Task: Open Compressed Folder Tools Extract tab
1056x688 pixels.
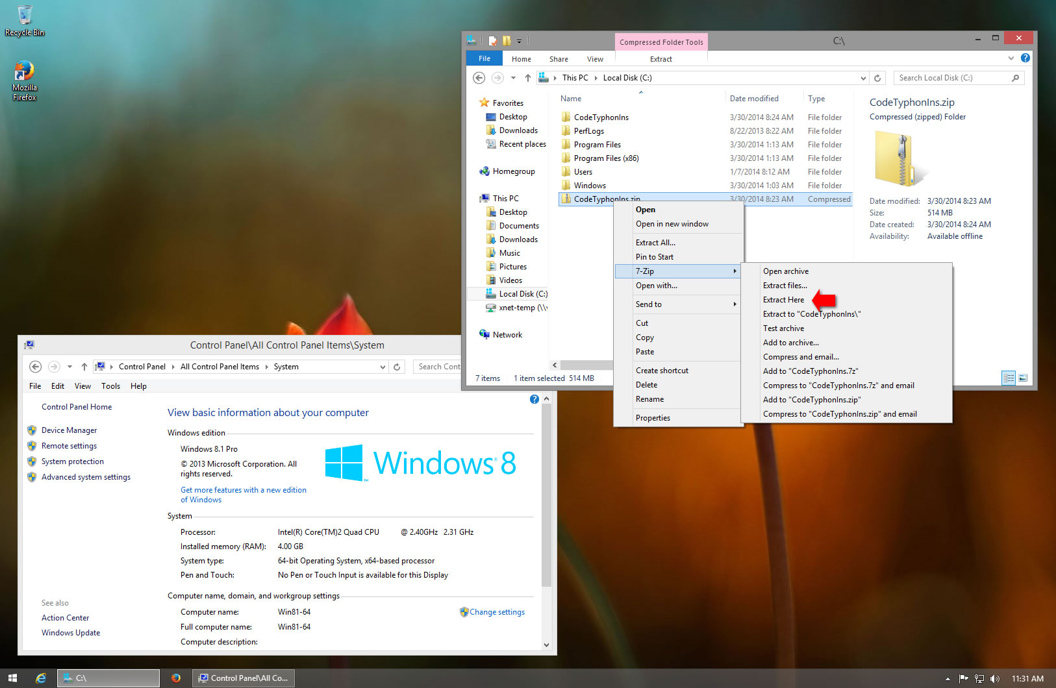Action: 661,59
